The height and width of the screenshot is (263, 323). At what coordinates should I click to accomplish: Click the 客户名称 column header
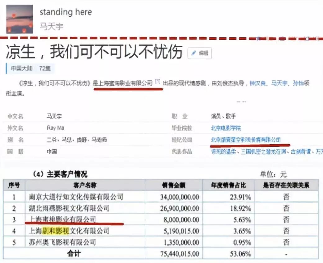point(85,185)
